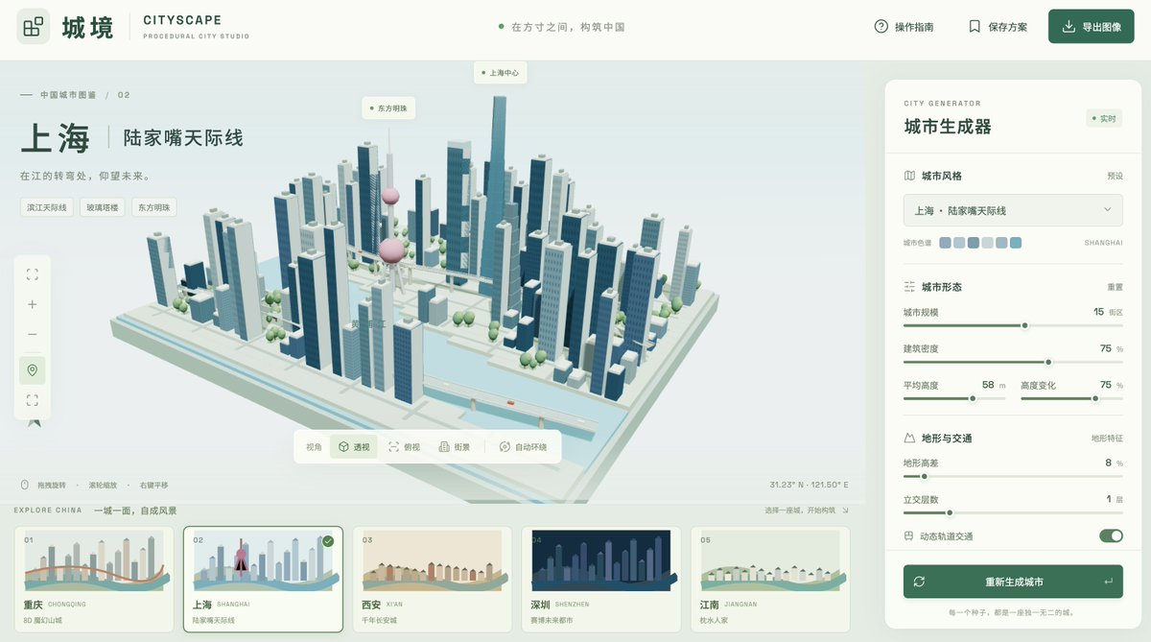
Task: Click the sliders icon beside 城市形态
Action: [909, 287]
